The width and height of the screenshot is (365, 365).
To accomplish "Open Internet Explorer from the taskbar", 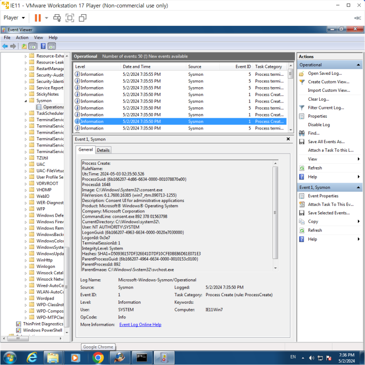I will (x=32, y=357).
